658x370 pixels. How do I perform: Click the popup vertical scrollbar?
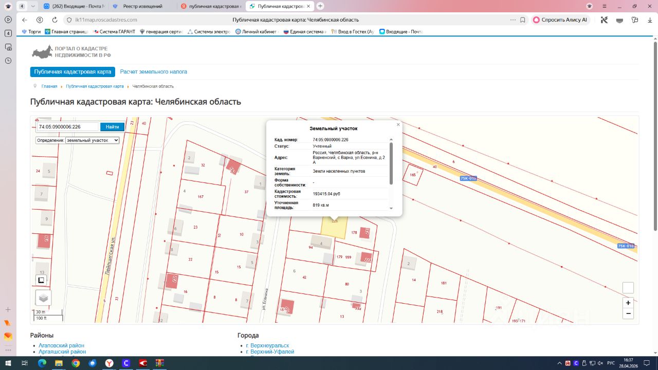coord(391,163)
